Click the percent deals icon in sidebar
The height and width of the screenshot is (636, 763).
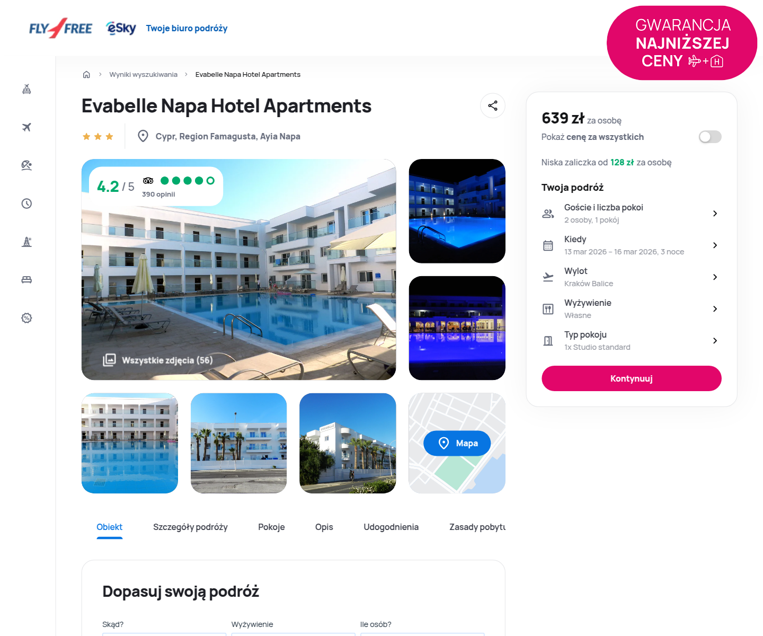point(26,318)
